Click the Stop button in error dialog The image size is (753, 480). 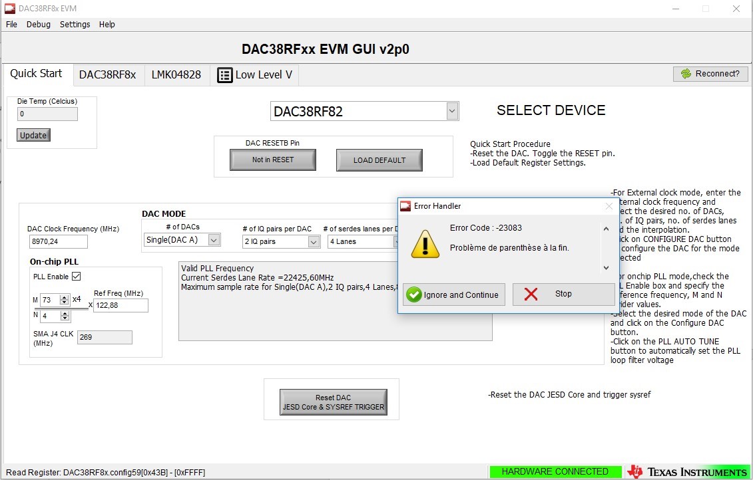coord(563,294)
